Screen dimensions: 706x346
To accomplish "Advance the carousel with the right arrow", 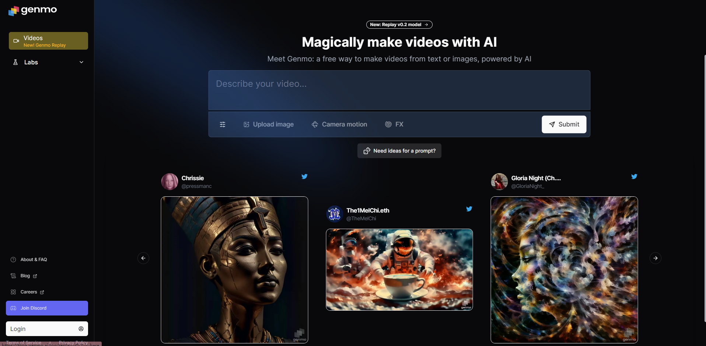I will (655, 258).
